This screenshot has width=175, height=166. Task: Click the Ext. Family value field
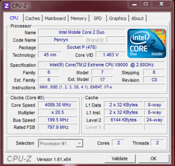[x=49, y=80]
